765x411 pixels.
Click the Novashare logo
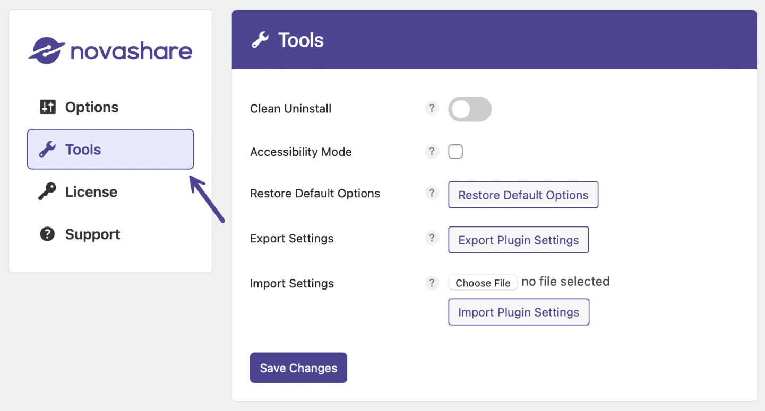pyautogui.click(x=110, y=50)
